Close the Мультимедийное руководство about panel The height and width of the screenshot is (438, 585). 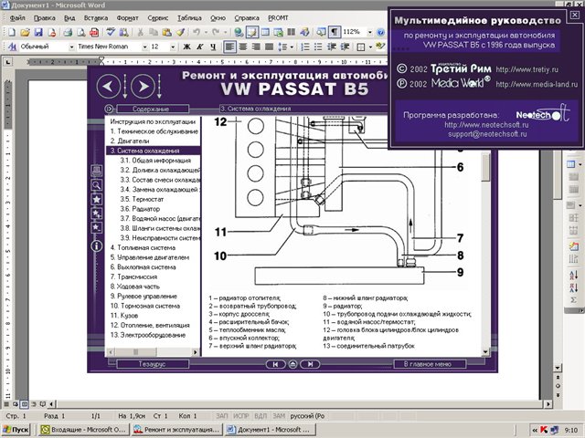point(575,15)
